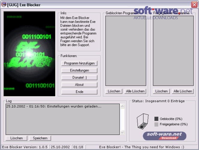Click the 25.10.2002 date in status bar

click(x=60, y=147)
